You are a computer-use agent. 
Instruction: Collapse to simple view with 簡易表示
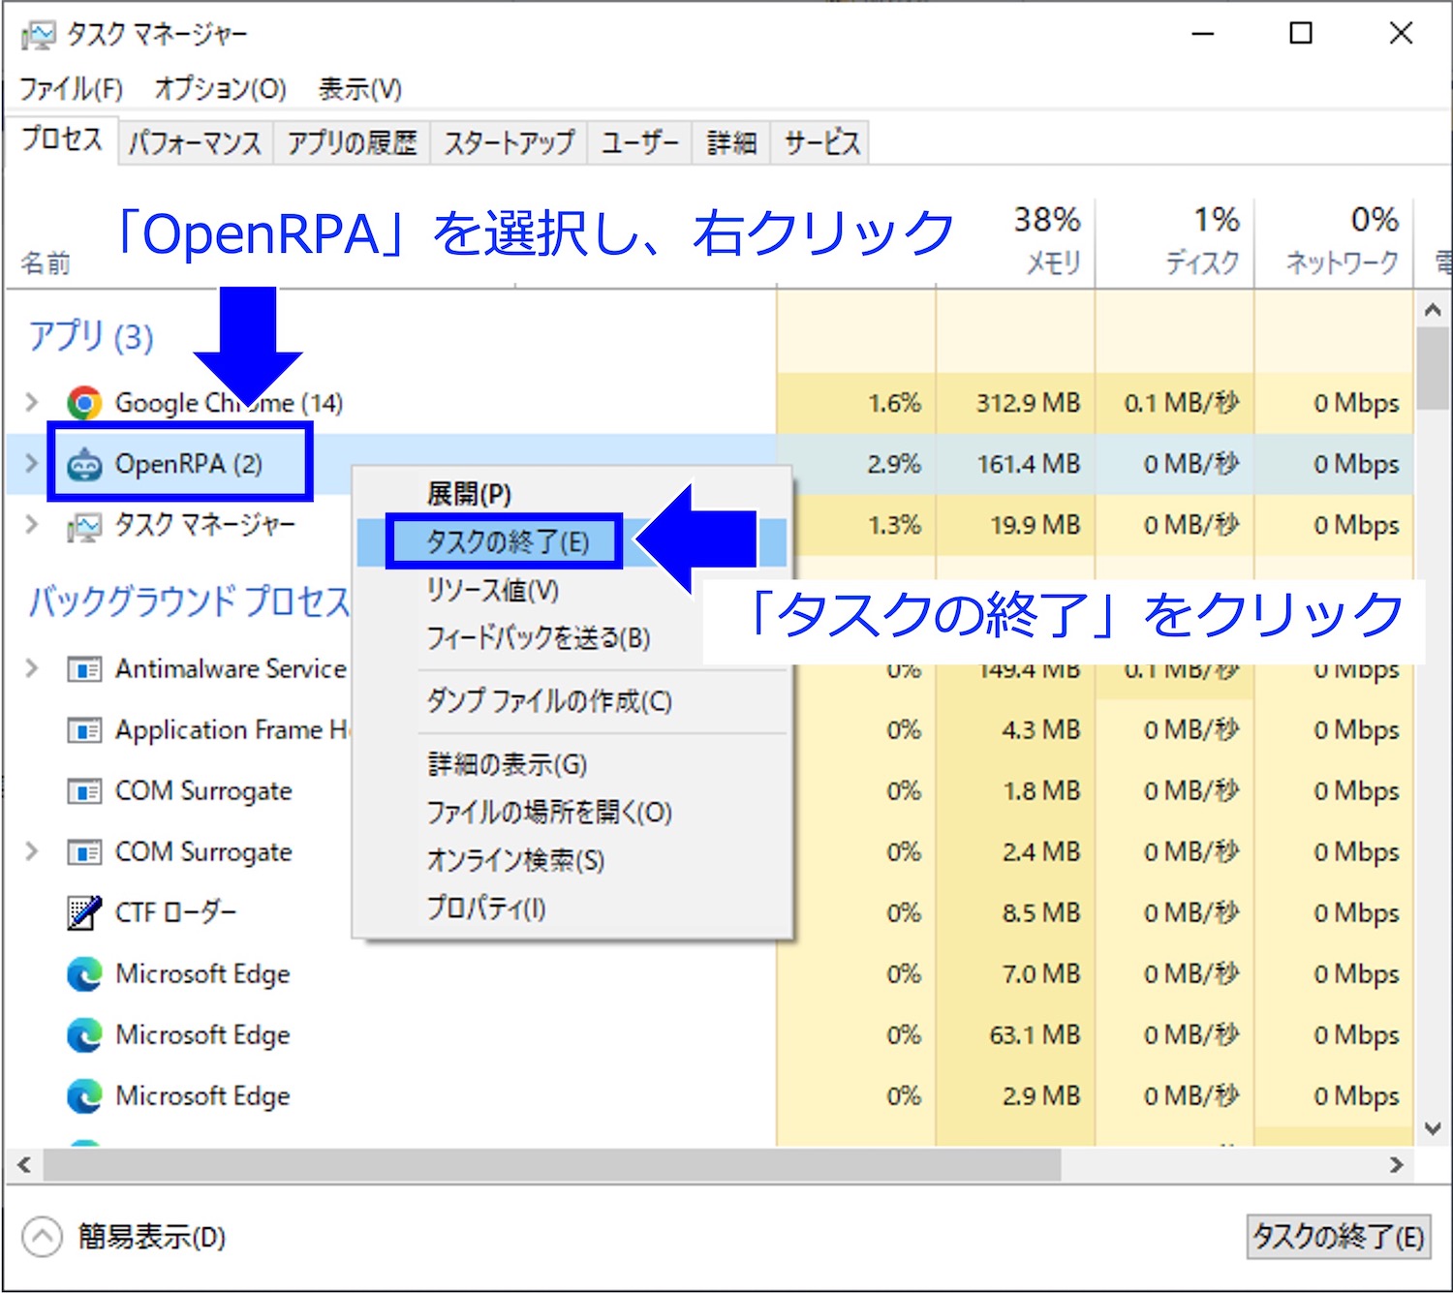[x=124, y=1237]
